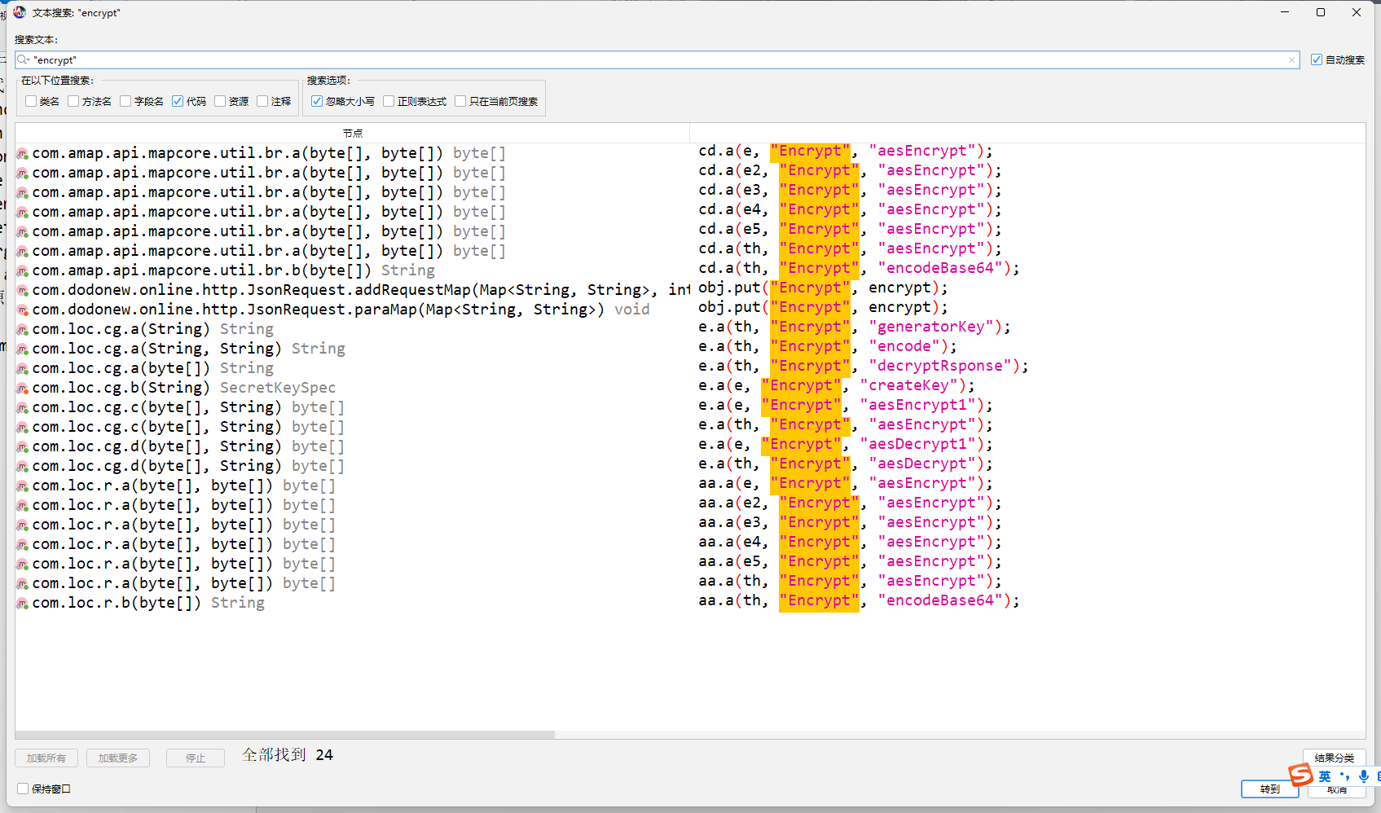
Task: Enable the 只在当前页搜索 checkbox
Action: click(x=460, y=101)
